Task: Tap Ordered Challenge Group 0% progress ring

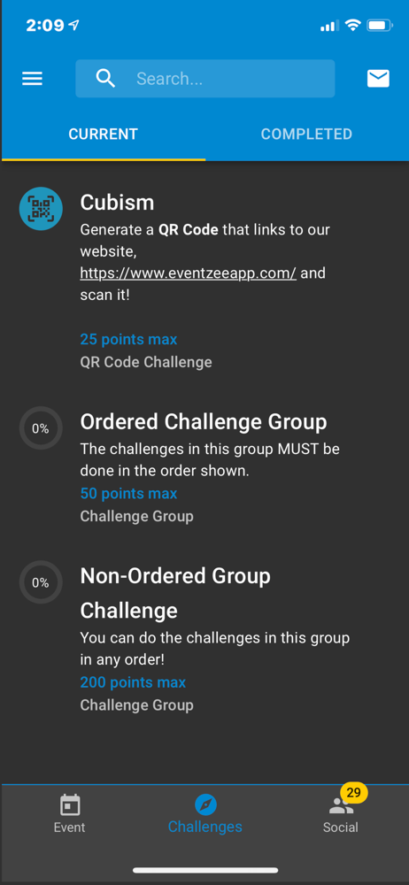Action: tap(41, 428)
